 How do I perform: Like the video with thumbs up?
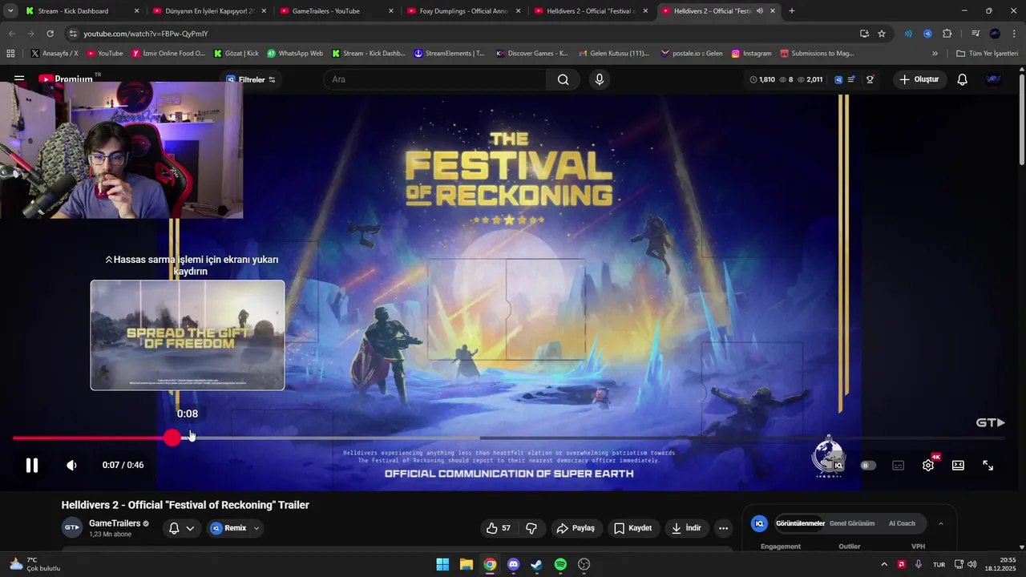[499, 528]
